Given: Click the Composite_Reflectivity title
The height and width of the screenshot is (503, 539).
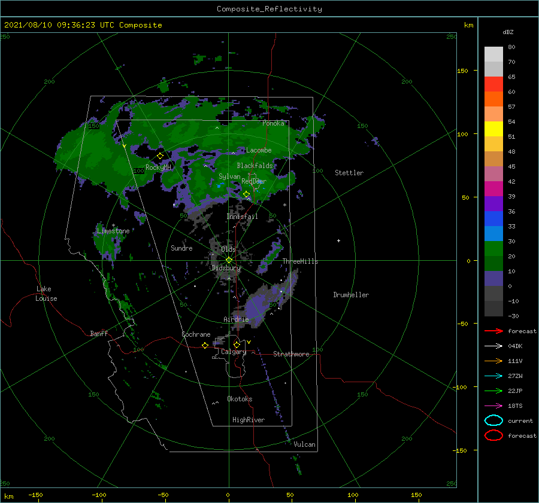Looking at the screenshot, I should point(269,9).
